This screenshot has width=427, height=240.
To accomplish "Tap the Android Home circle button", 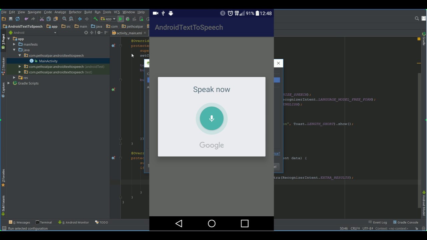I will [211, 224].
